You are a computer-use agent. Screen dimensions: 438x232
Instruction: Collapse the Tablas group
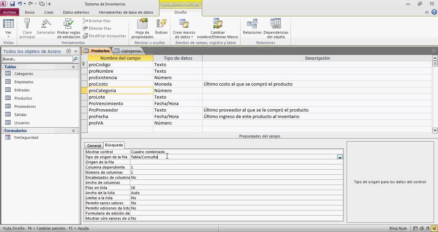(73, 67)
